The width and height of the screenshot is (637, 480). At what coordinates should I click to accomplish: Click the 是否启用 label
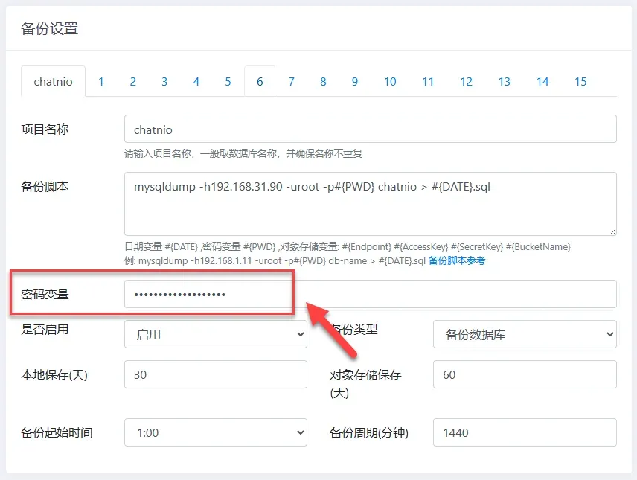point(45,329)
